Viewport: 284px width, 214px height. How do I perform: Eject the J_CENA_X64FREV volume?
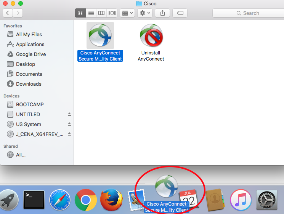coord(69,134)
